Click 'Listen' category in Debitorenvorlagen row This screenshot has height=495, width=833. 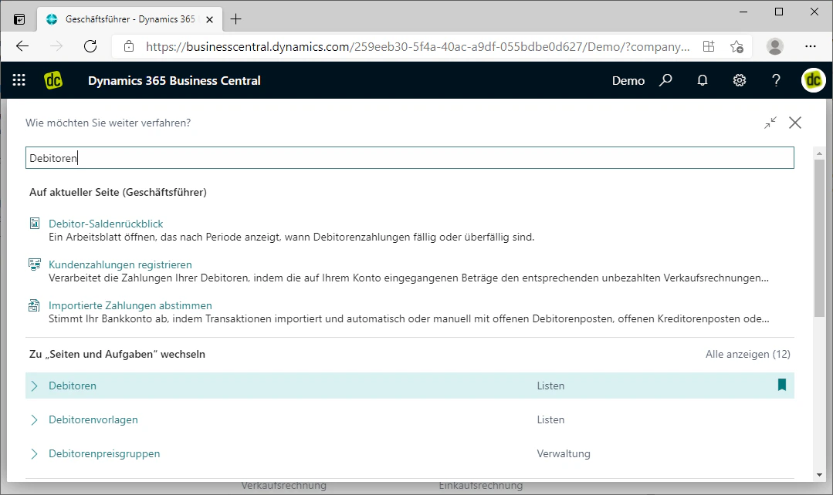[x=550, y=419]
